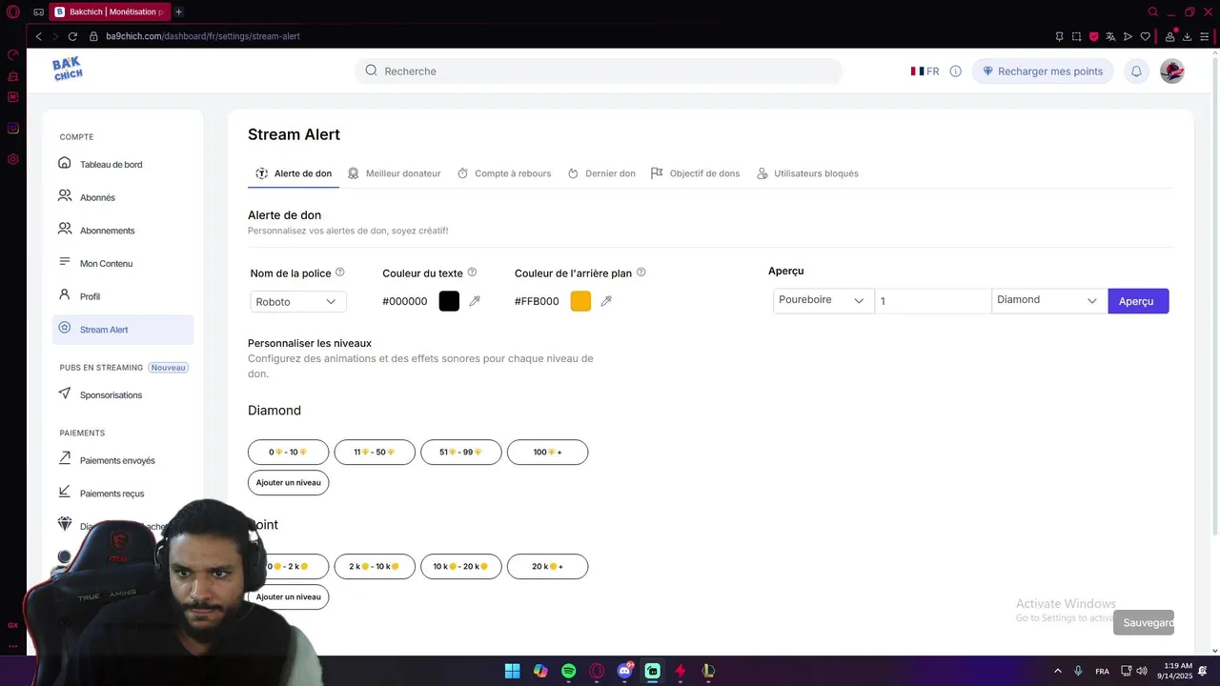Viewport: 1220px width, 686px height.
Task: Open Mon Contenu in sidebar
Action: pos(123,263)
